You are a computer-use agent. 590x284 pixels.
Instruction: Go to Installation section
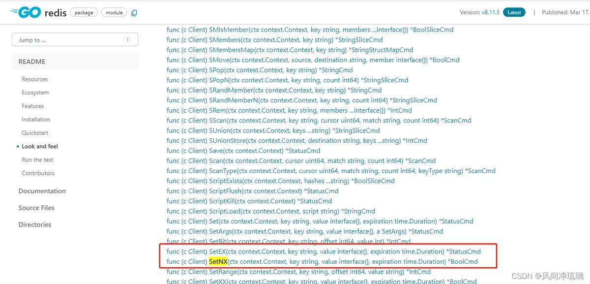[x=36, y=120]
